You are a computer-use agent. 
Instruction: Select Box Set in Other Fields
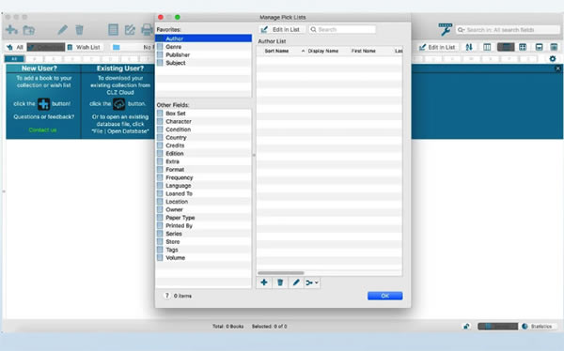point(204,114)
